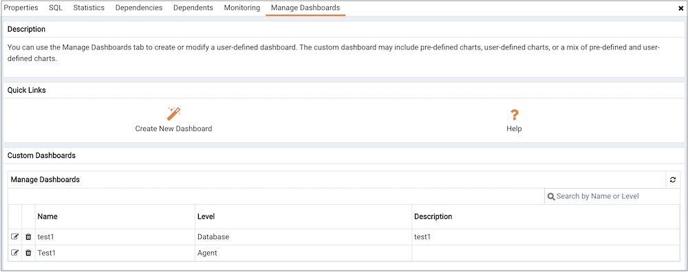Switch to the Monitoring tab
The image size is (688, 272).
tap(241, 8)
